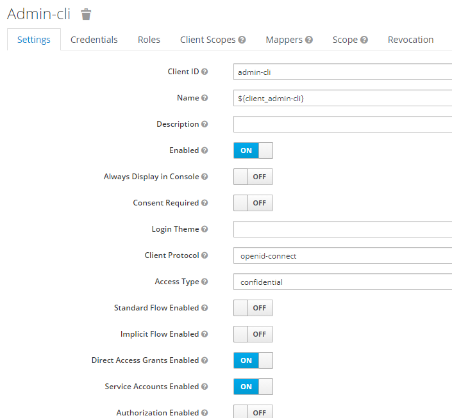Toggle the Enabled switch off

253,150
